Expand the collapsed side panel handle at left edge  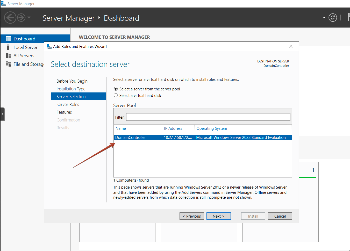3,114
